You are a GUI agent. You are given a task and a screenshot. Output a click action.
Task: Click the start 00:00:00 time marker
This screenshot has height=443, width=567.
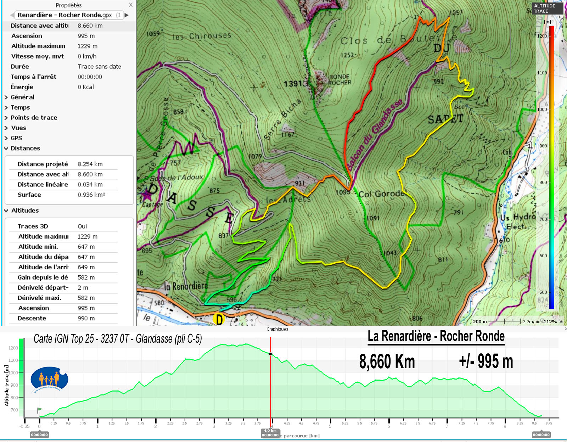[39, 435]
